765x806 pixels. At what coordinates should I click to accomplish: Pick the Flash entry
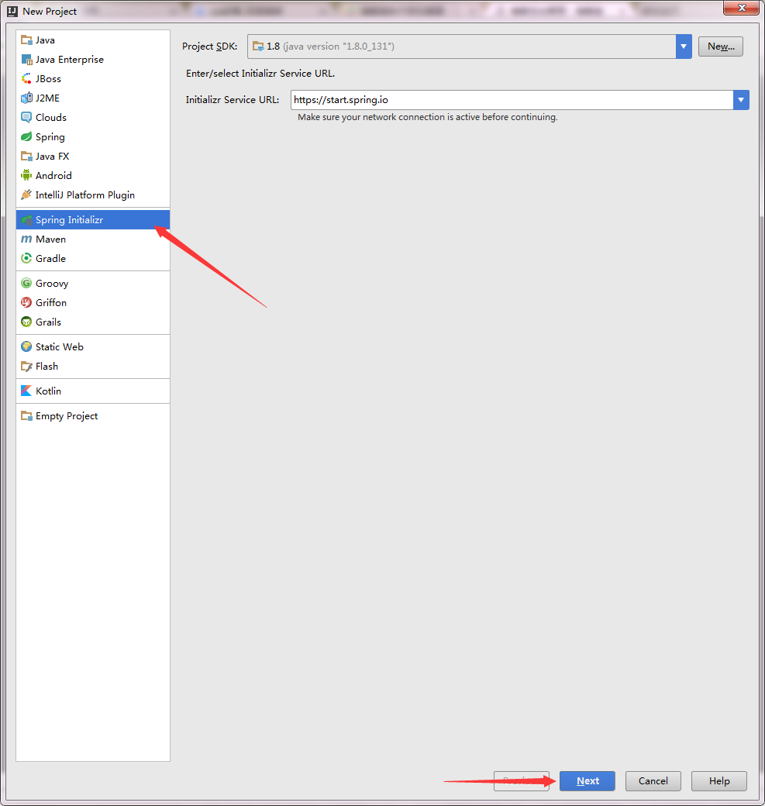pos(93,367)
